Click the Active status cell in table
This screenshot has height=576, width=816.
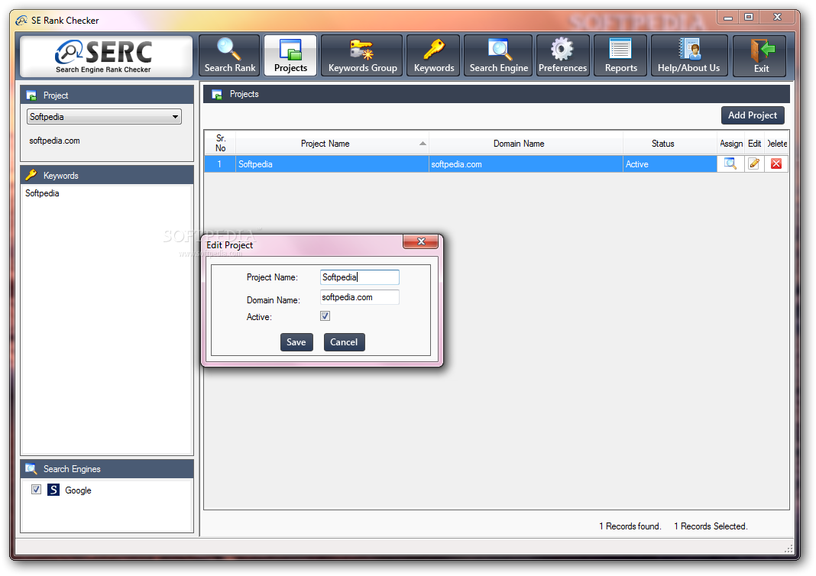tap(669, 164)
